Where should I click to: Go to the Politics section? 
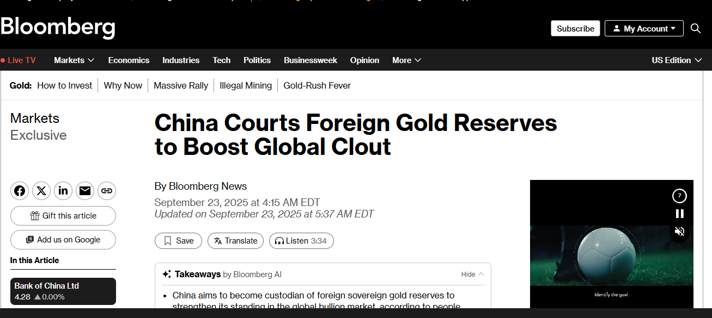pos(257,60)
